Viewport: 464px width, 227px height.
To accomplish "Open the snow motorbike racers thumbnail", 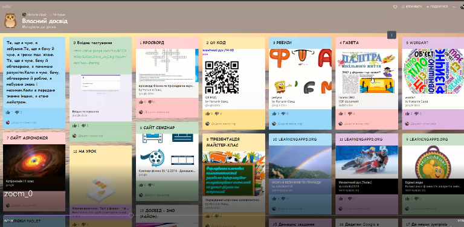I will [x=367, y=162].
